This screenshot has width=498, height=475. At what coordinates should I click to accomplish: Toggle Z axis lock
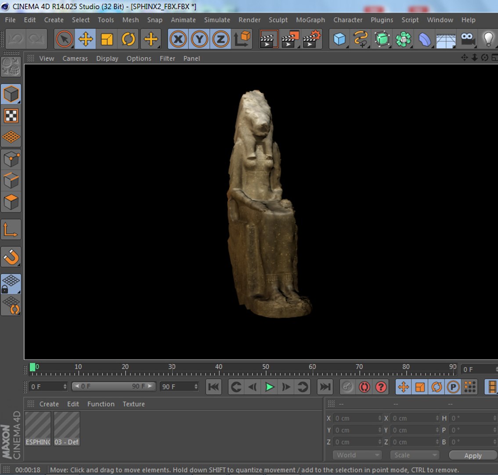pyautogui.click(x=221, y=39)
